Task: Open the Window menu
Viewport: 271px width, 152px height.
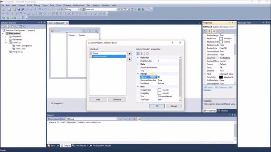Action: pyautogui.click(x=105, y=5)
